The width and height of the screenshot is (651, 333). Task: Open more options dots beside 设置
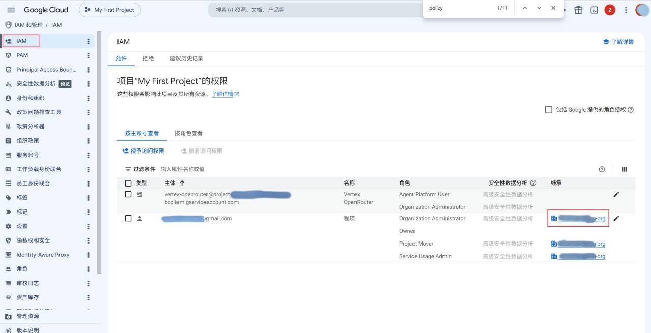[88, 226]
